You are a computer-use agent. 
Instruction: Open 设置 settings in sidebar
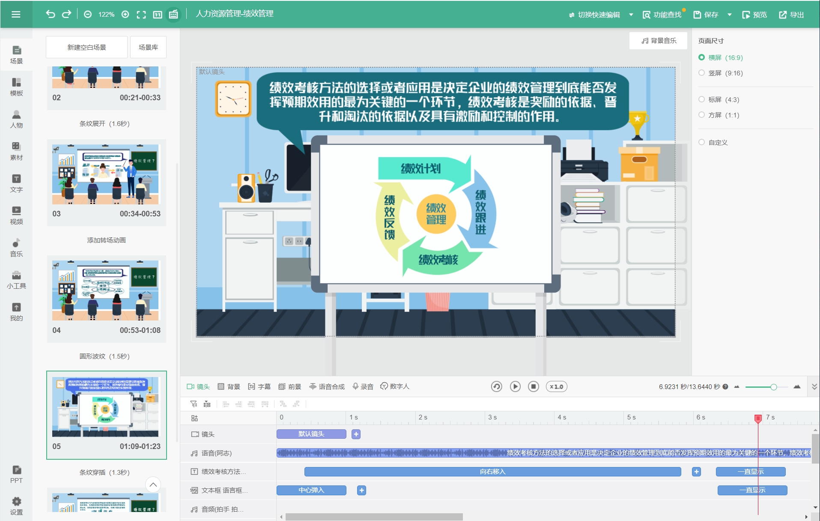click(x=16, y=506)
